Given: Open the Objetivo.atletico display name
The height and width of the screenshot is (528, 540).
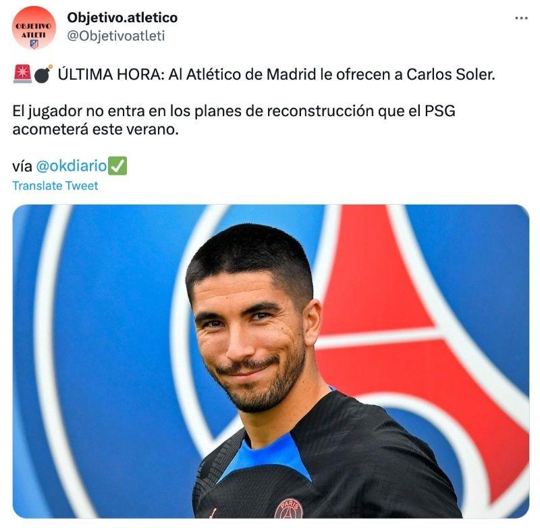Looking at the screenshot, I should coord(122,18).
